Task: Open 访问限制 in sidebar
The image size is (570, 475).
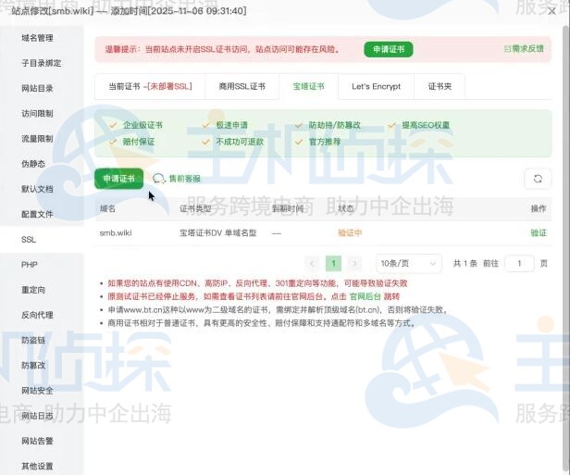Action: (x=37, y=114)
